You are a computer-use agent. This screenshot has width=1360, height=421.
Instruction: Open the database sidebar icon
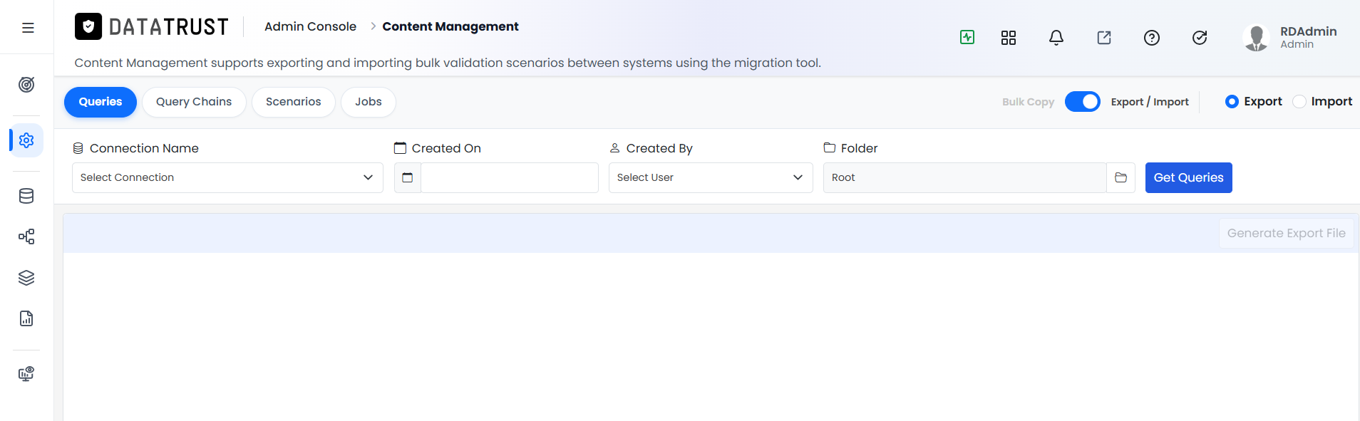(x=26, y=196)
